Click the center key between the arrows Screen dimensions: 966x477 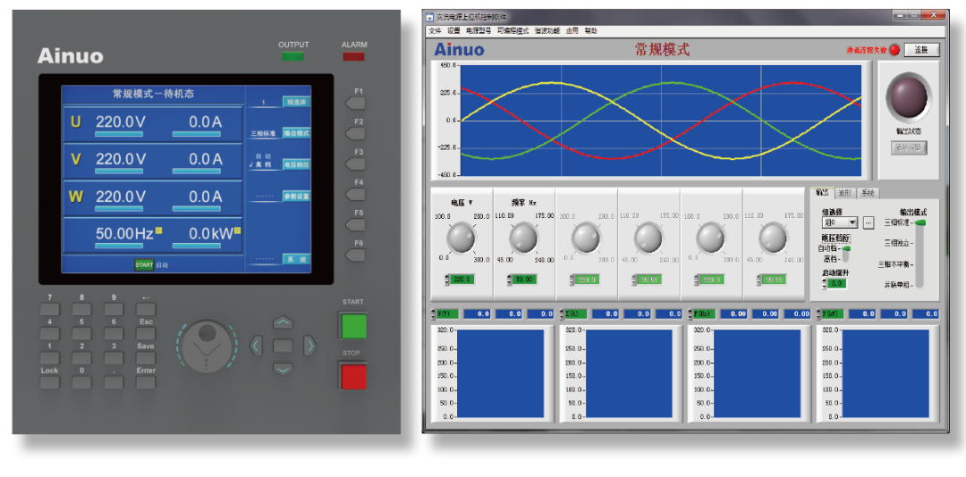[283, 346]
